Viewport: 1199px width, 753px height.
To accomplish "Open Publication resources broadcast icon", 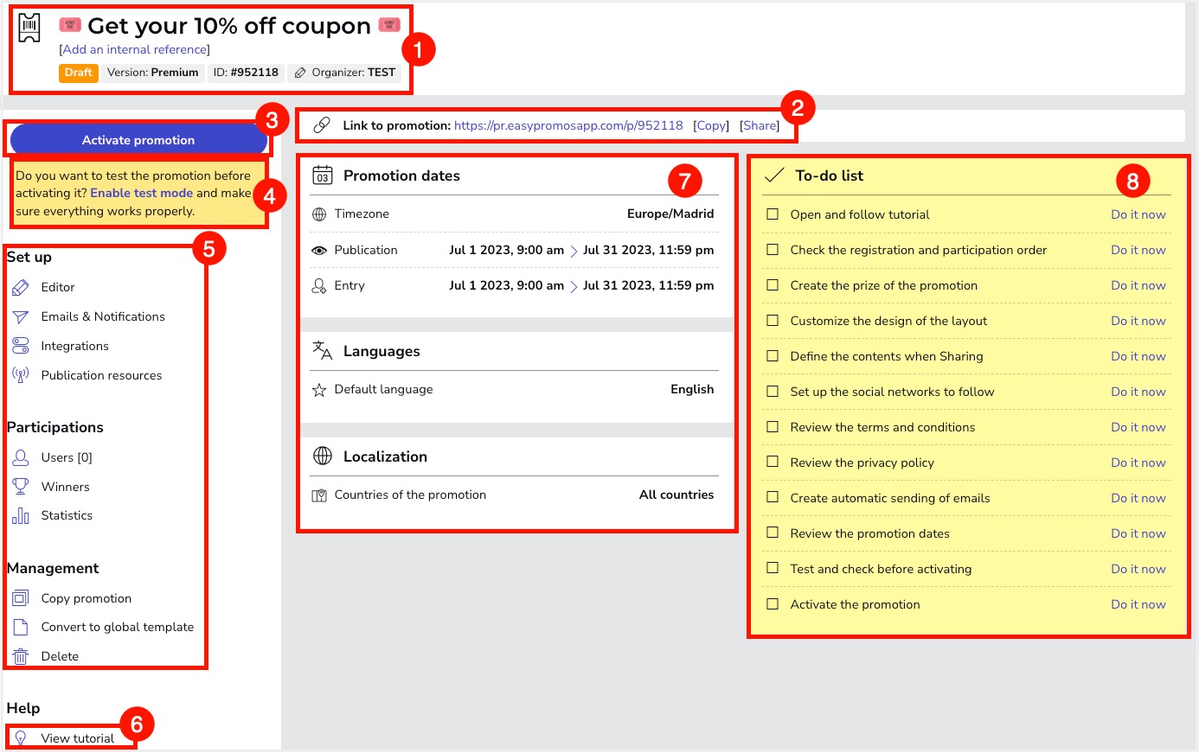I will [21, 375].
